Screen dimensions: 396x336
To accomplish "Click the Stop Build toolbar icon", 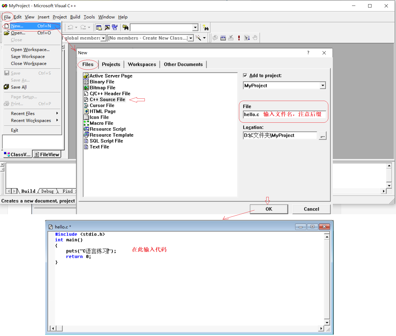I will (231, 38).
